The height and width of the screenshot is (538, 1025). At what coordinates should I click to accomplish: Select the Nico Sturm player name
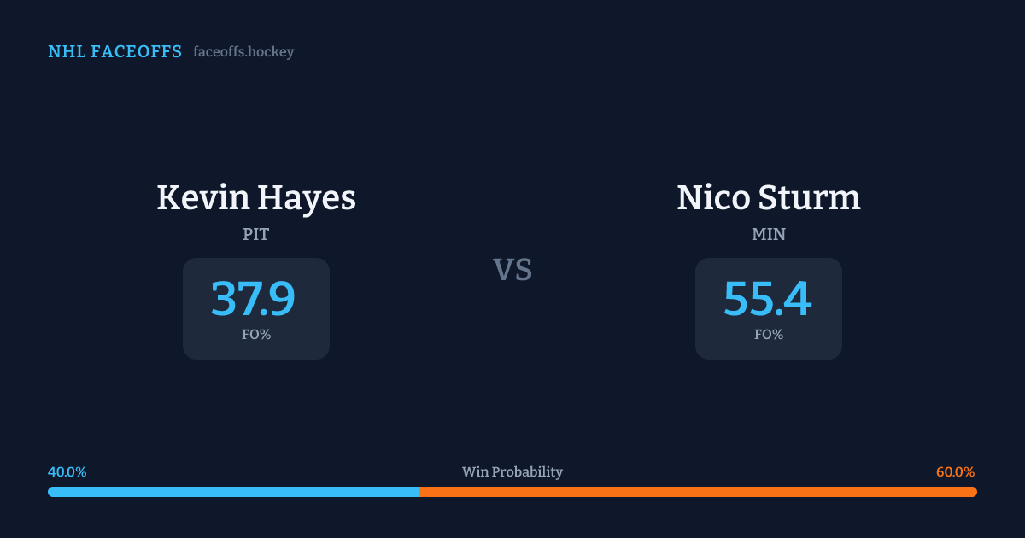pyautogui.click(x=769, y=198)
